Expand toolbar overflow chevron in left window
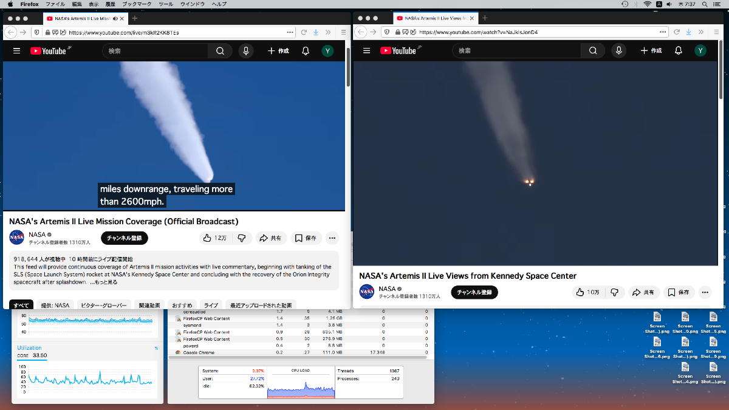This screenshot has height=410, width=729. pyautogui.click(x=329, y=32)
